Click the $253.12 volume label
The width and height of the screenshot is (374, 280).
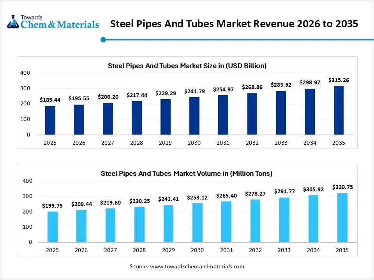tap(197, 198)
